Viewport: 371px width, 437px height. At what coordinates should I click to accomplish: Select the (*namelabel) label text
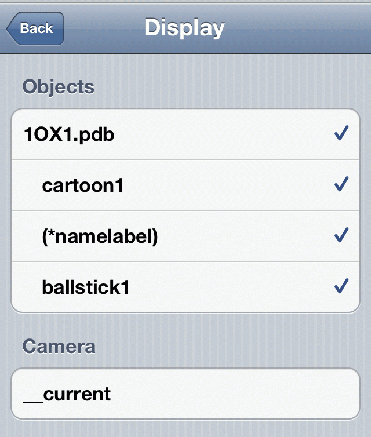(x=100, y=236)
